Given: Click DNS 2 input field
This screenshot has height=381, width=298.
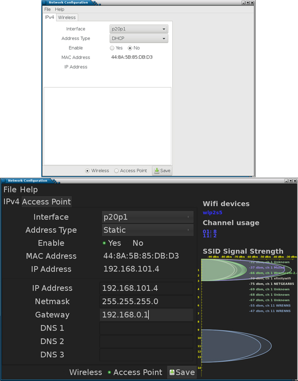Looking at the screenshot, I should 146,341.
